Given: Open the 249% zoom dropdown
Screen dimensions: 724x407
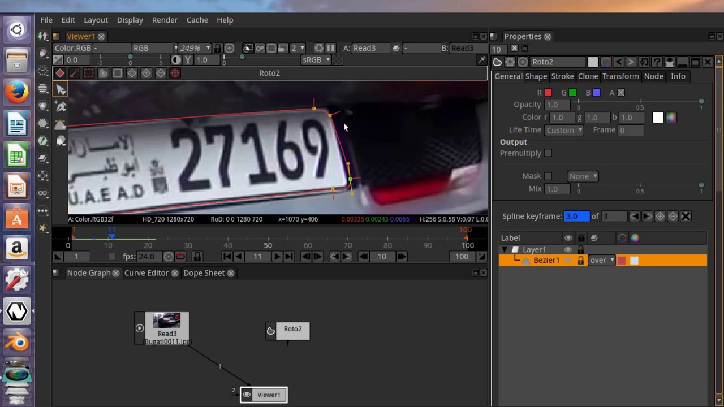Looking at the screenshot, I should 195,48.
